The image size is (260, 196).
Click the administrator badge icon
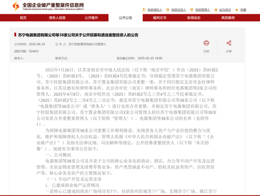191,10
